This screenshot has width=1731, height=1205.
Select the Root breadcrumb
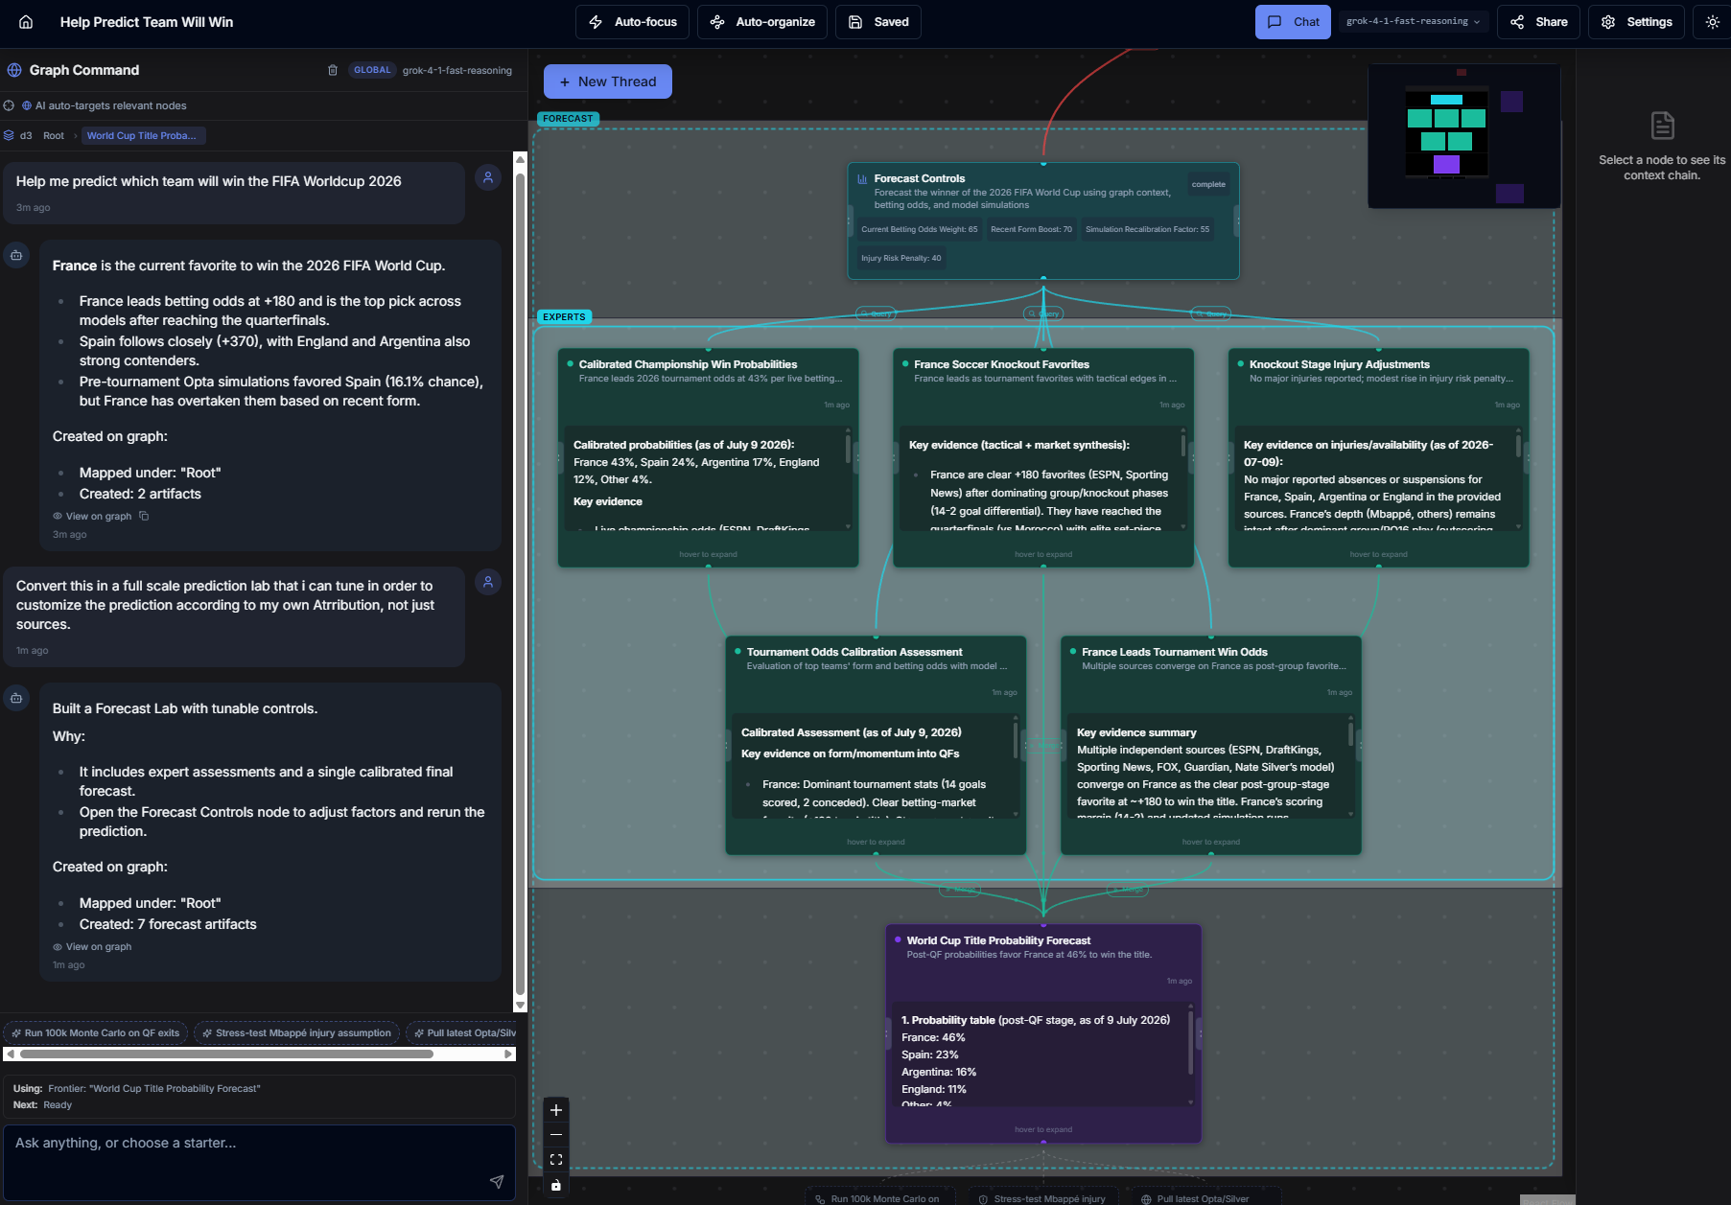(x=54, y=135)
